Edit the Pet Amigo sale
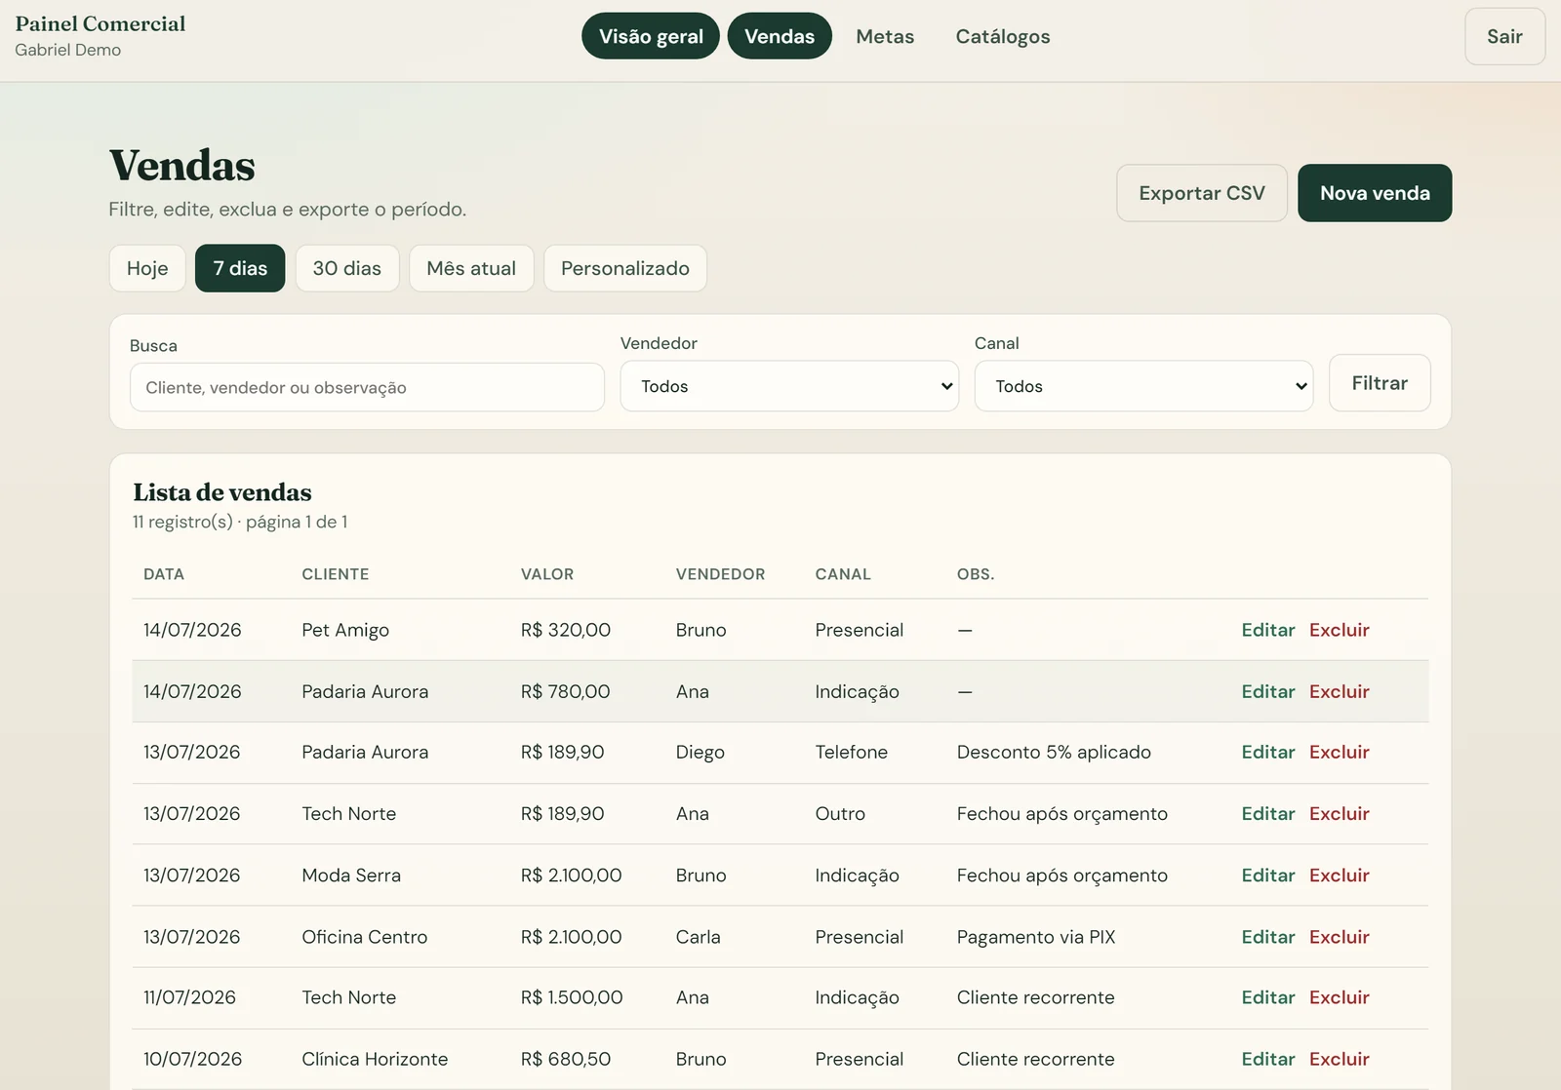1561x1090 pixels. [x=1268, y=630]
